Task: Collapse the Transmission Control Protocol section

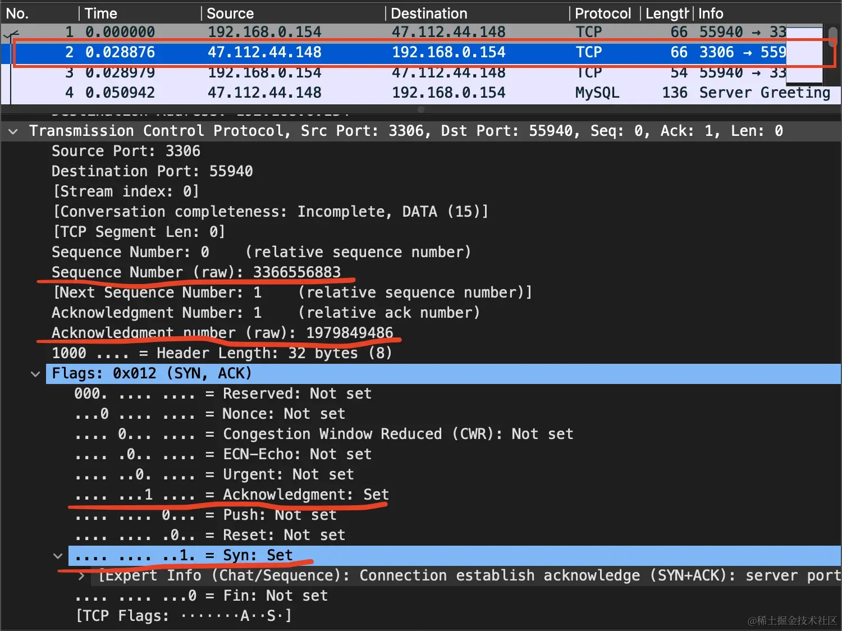Action: click(x=13, y=131)
